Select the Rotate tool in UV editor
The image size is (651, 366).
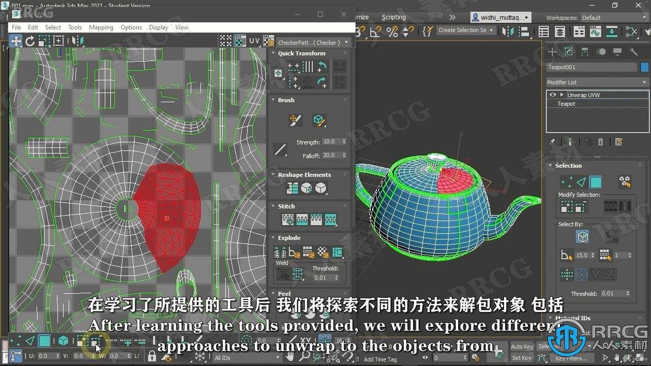[x=30, y=41]
